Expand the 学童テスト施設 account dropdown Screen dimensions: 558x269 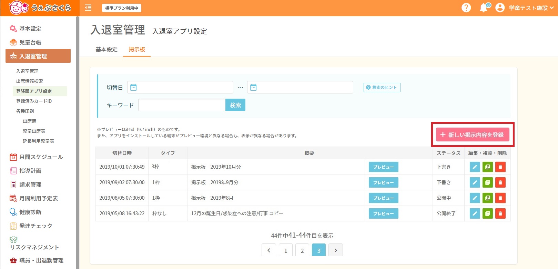(531, 8)
